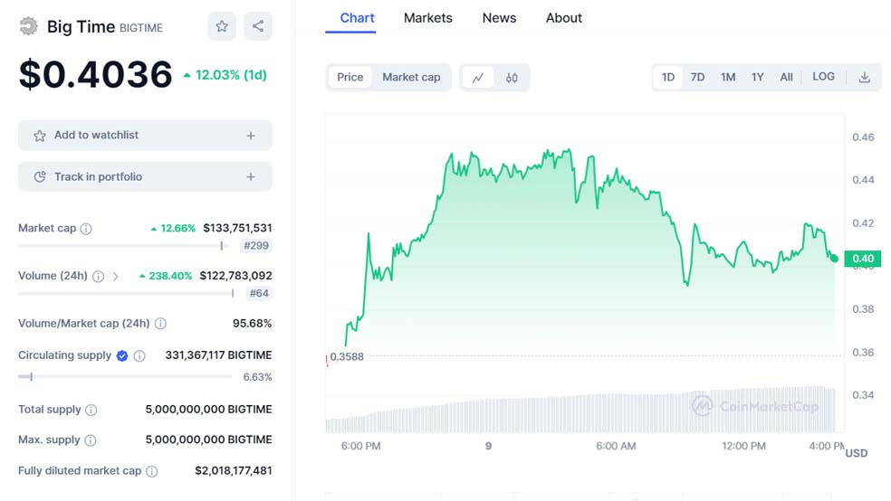
Task: Click the circulating supply progress bar
Action: (125, 376)
